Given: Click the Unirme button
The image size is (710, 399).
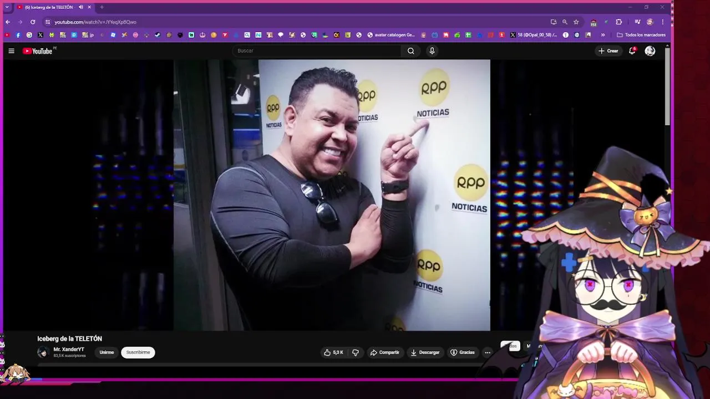Looking at the screenshot, I should click(x=106, y=352).
